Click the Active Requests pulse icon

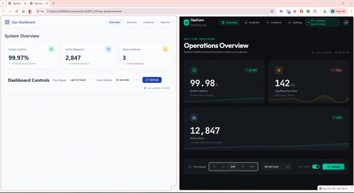coord(108,49)
